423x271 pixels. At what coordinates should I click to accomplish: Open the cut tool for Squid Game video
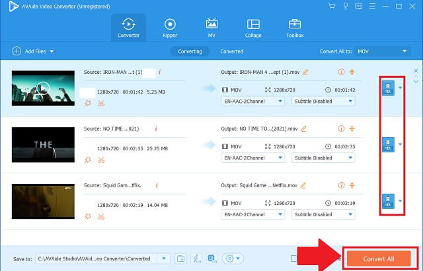tap(101, 217)
